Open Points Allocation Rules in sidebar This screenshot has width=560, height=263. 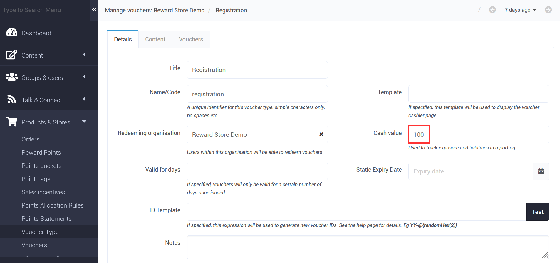(53, 205)
